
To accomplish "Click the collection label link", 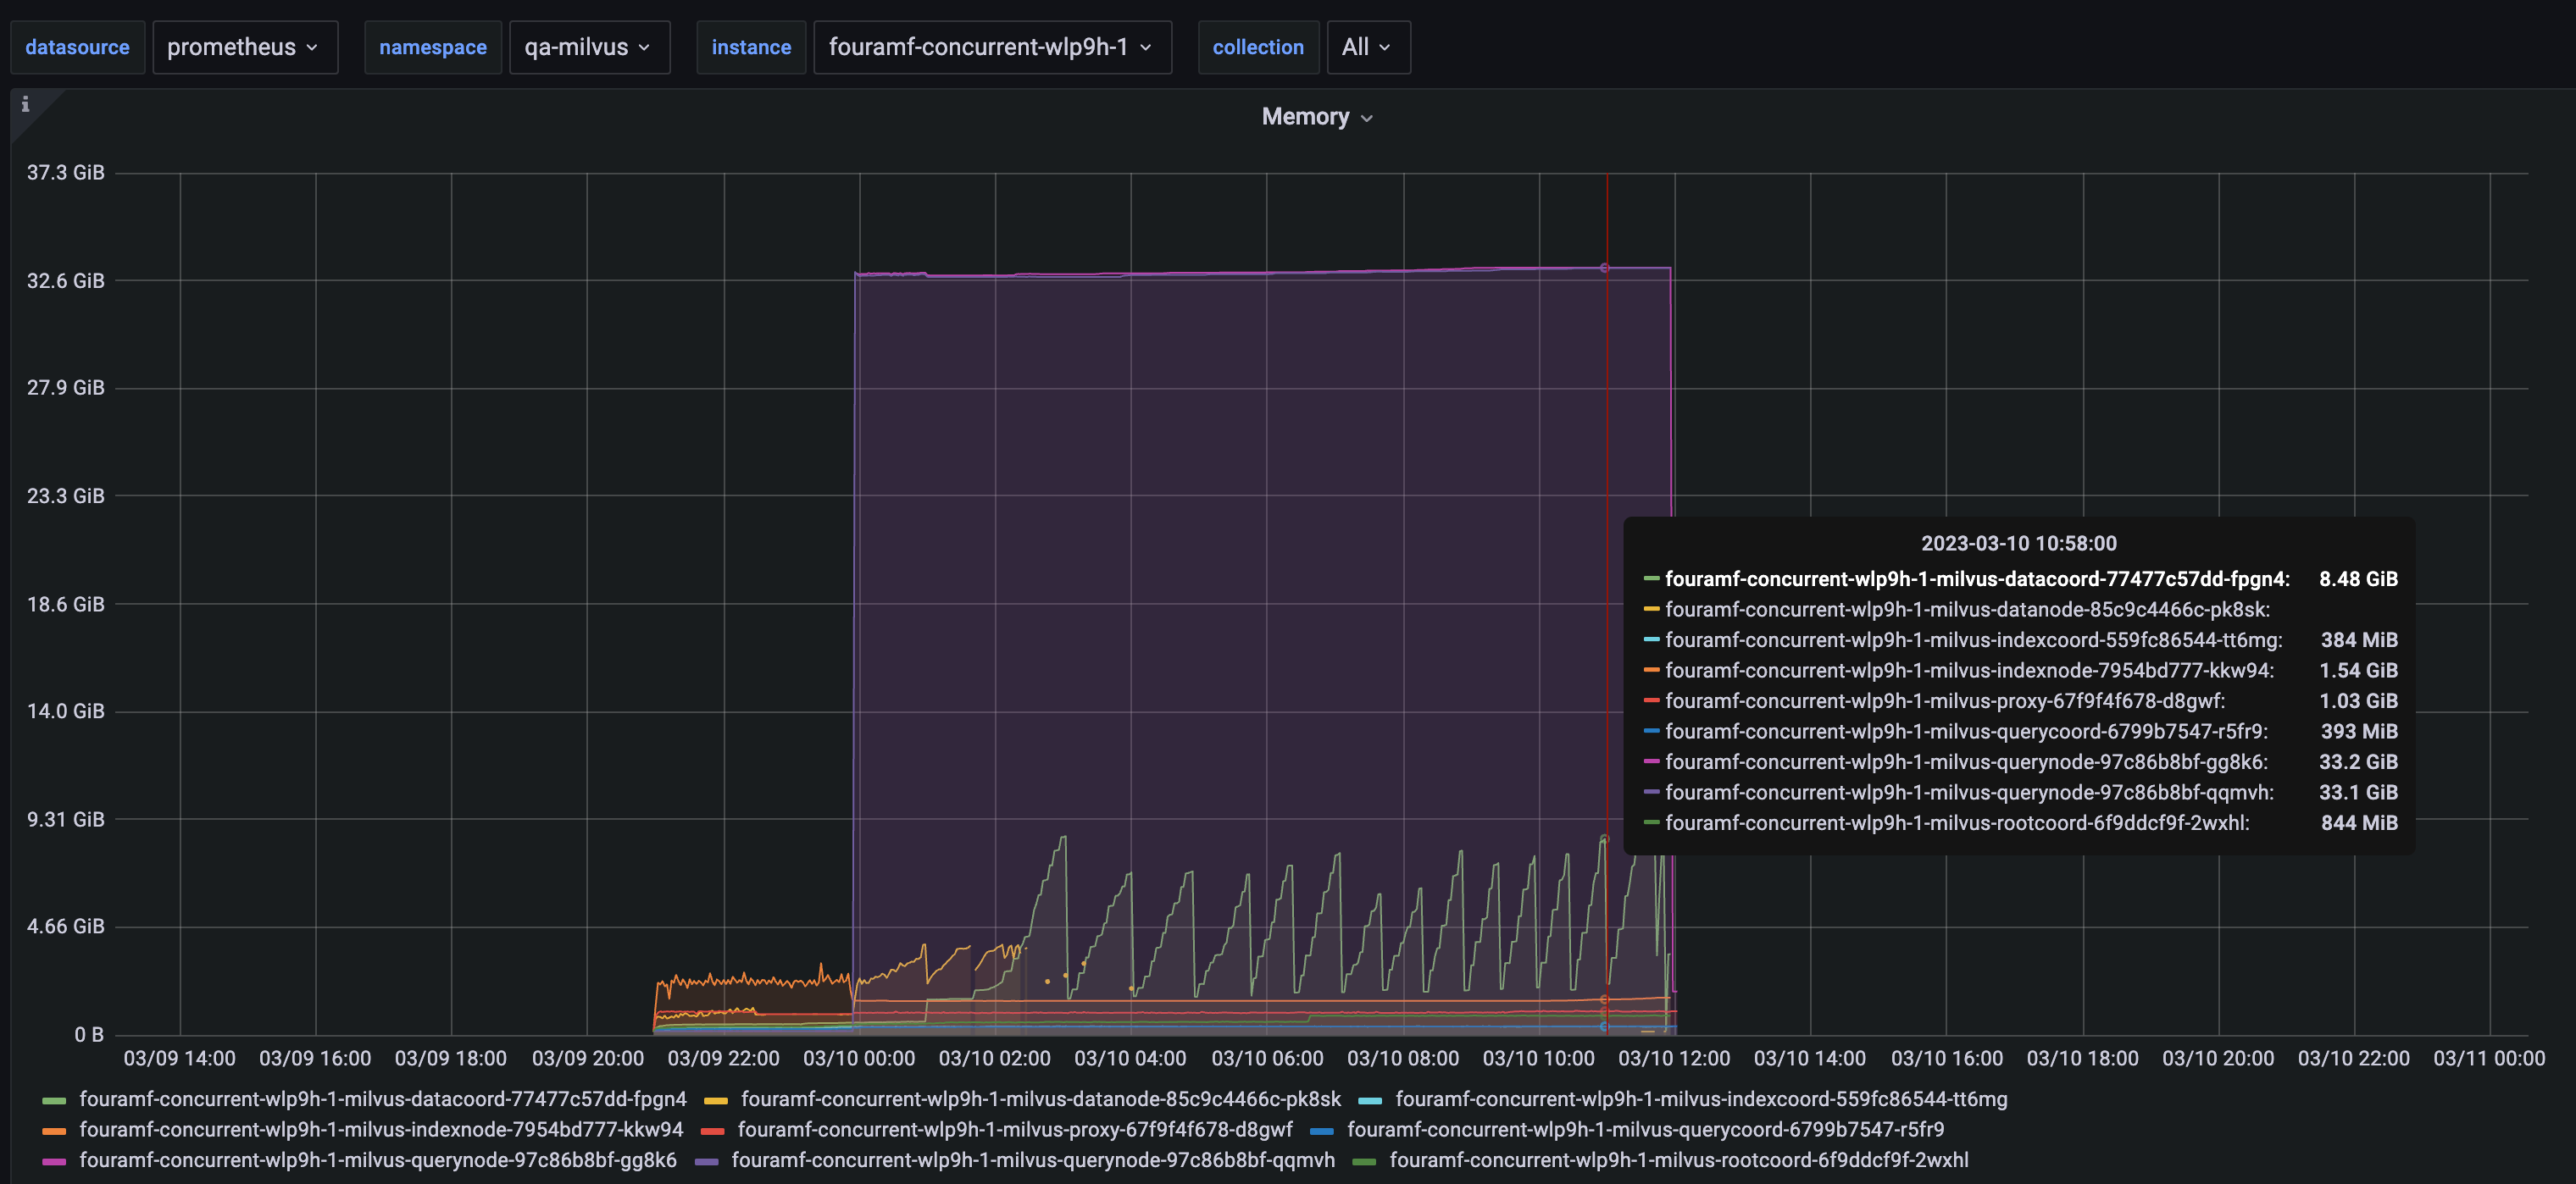I will pyautogui.click(x=1257, y=47).
